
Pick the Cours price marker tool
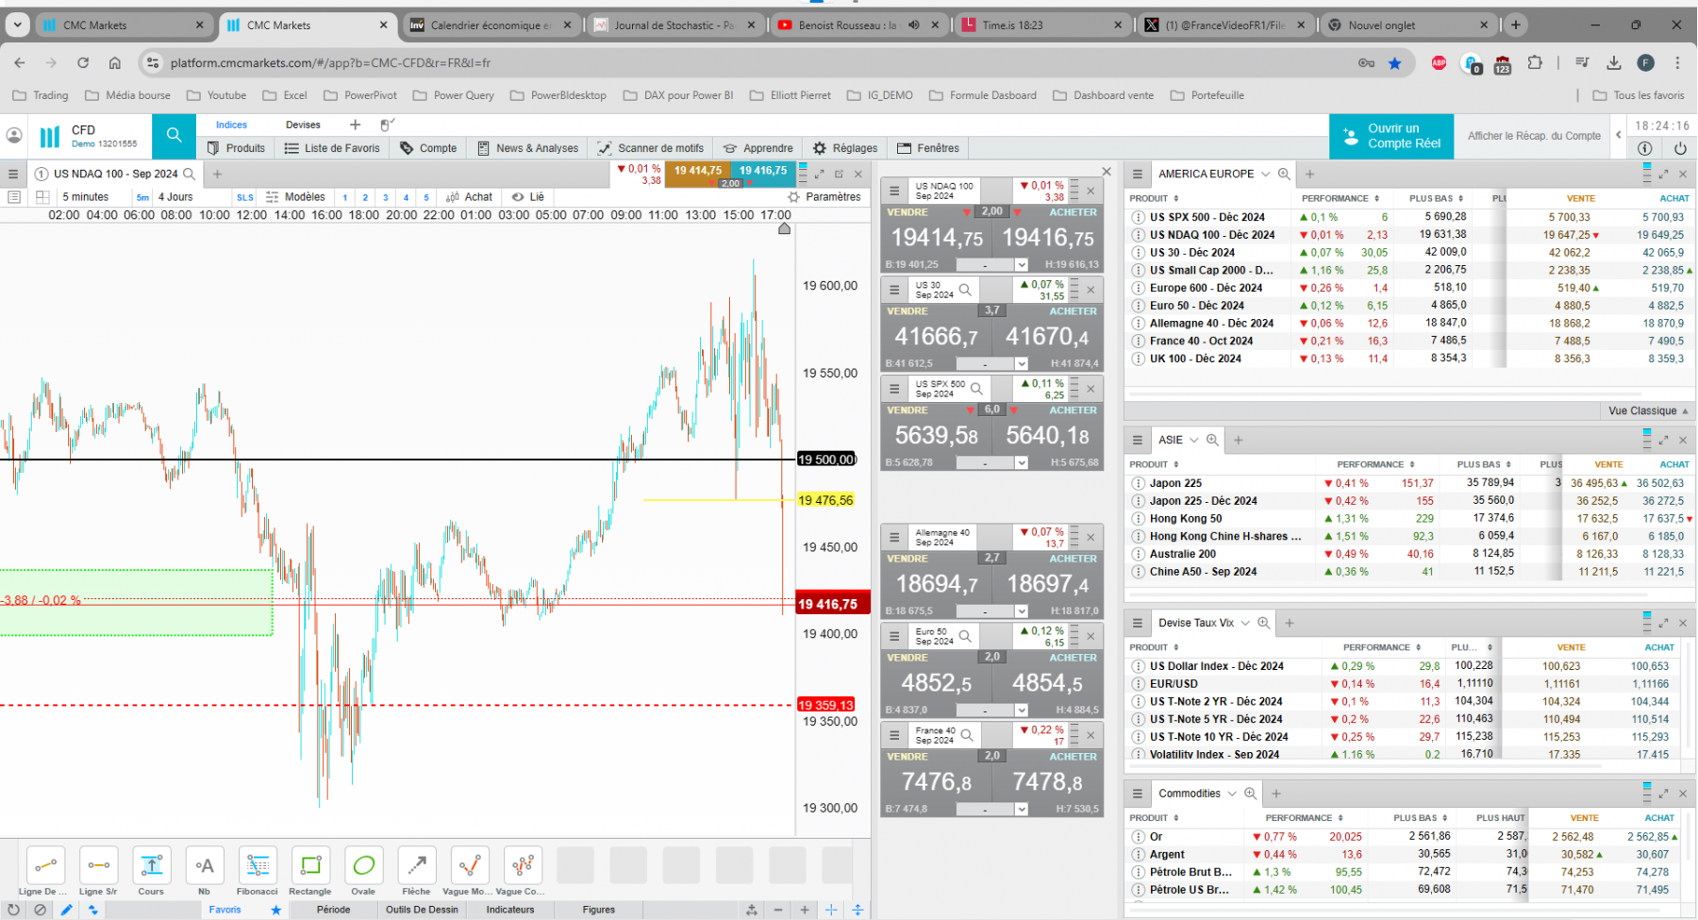[x=151, y=865]
